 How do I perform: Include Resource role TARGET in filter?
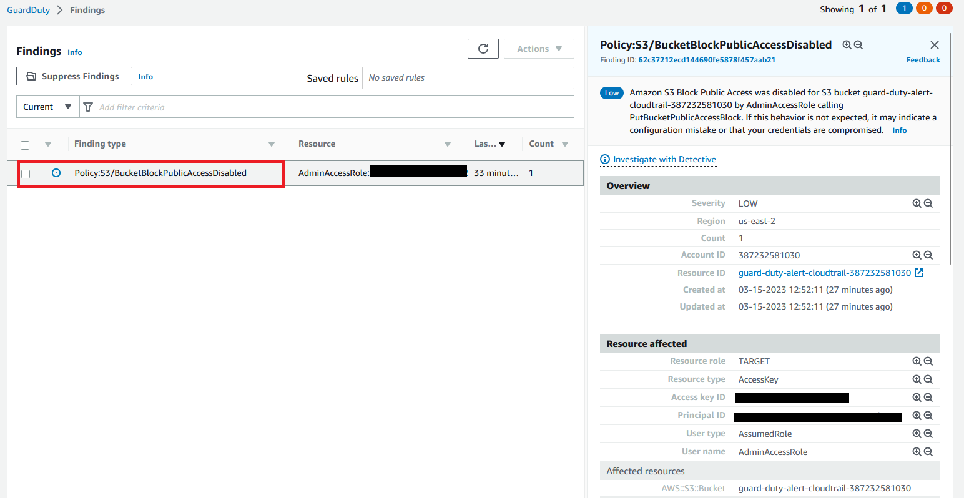tap(917, 361)
